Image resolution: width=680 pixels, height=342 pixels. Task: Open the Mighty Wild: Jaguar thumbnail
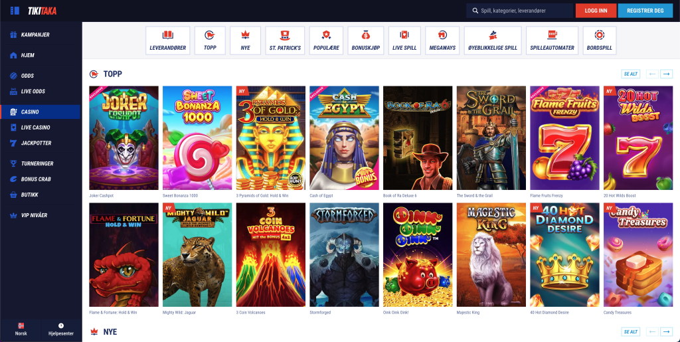[197, 255]
